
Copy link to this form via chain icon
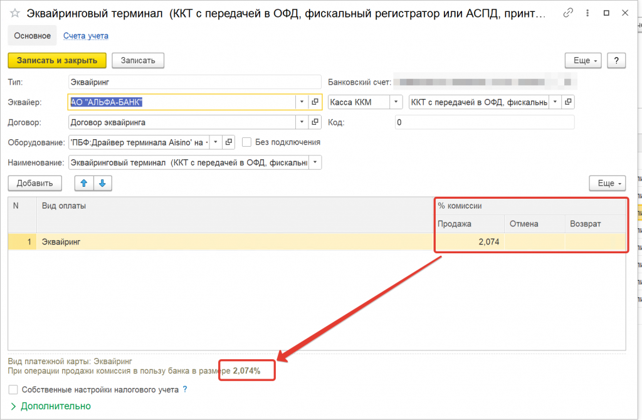[x=568, y=13]
